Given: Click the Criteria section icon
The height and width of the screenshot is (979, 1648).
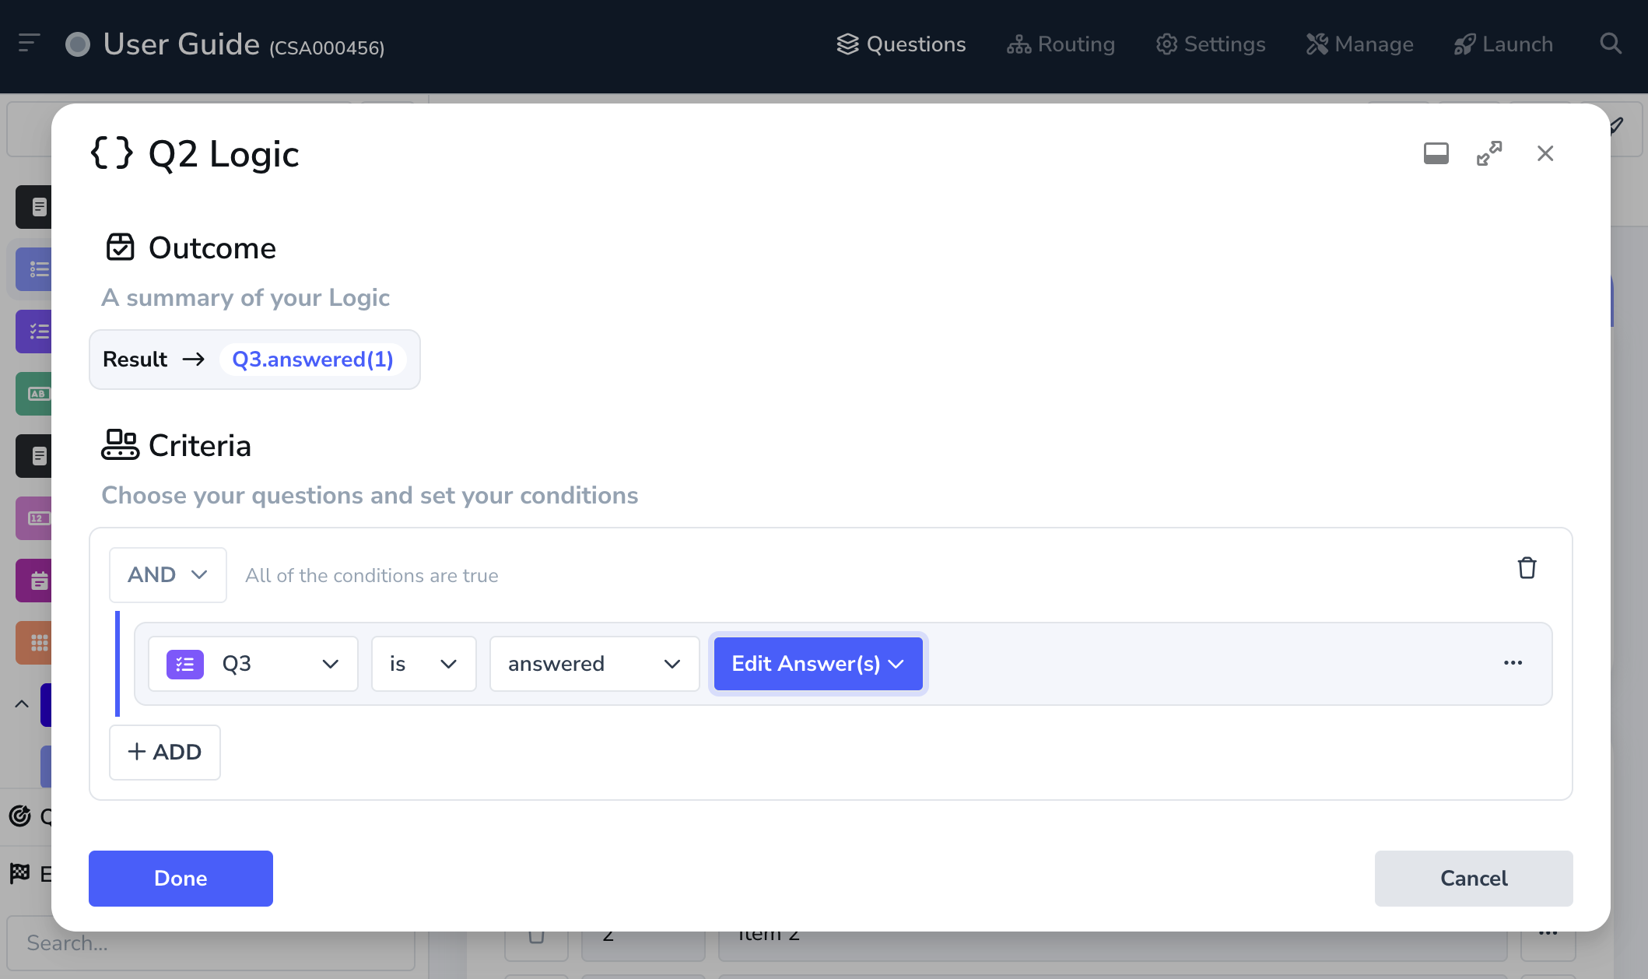Looking at the screenshot, I should tap(120, 445).
